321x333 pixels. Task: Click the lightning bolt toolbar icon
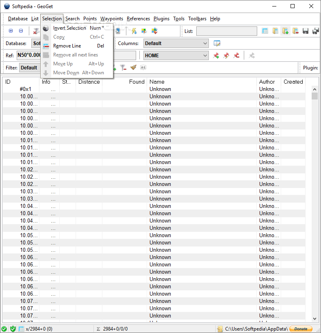click(x=134, y=31)
